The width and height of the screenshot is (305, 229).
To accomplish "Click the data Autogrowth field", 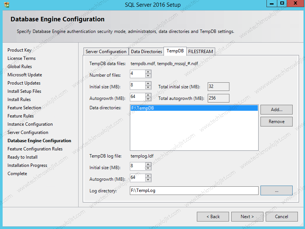I will pos(137,97).
